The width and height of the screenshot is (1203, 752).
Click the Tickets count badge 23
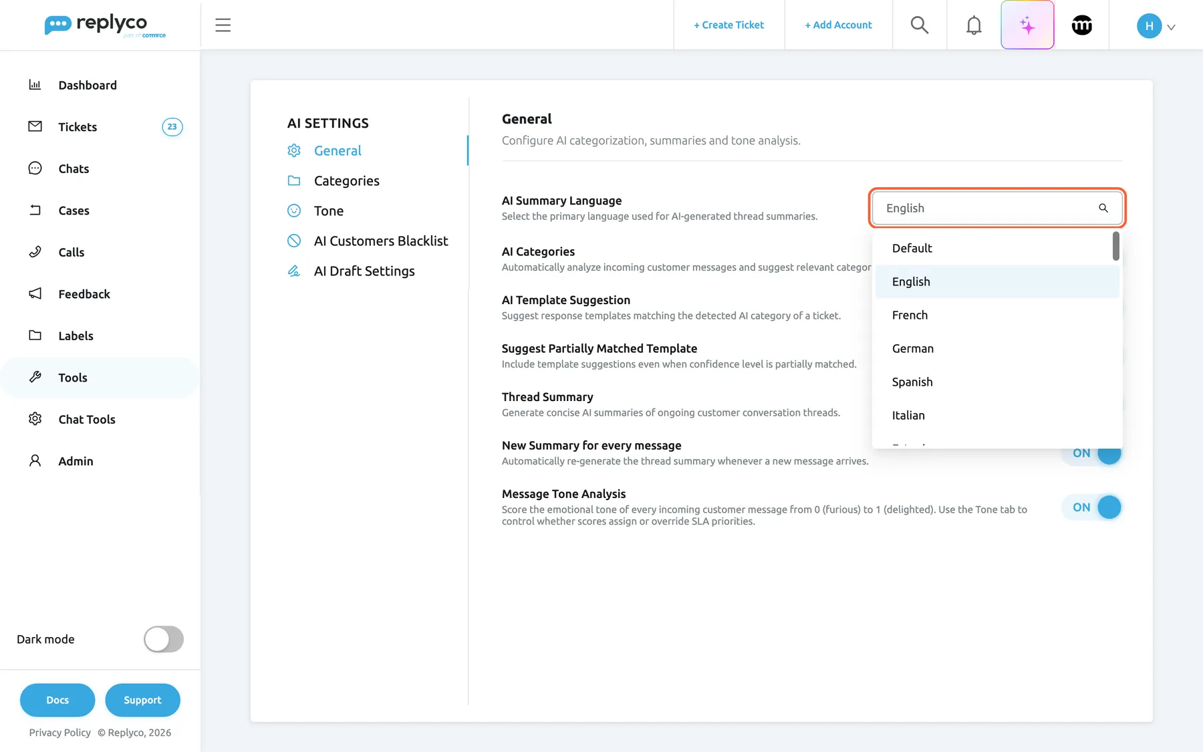tap(172, 126)
